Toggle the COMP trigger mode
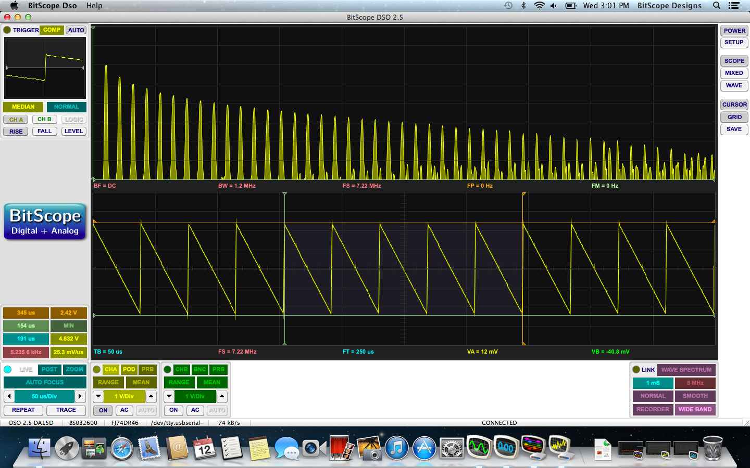The image size is (750, 468). point(52,30)
